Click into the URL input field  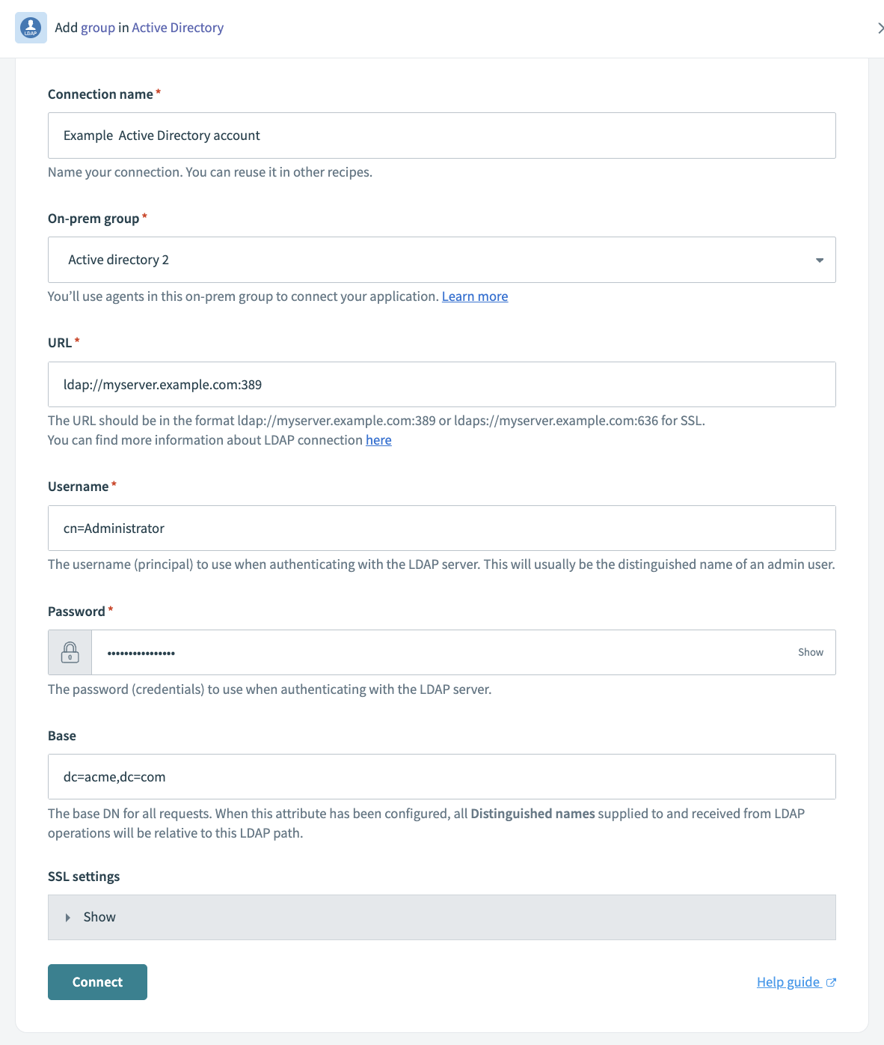click(x=441, y=385)
